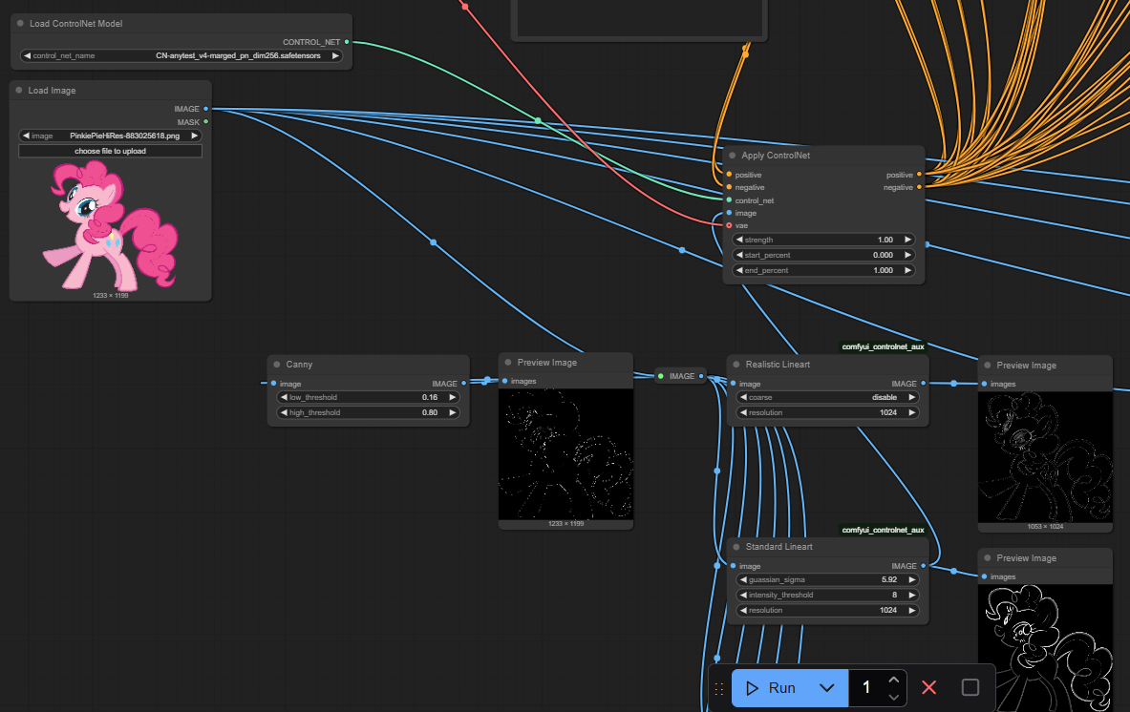
Task: Collapse the Load ControlNet Model node
Action: [20, 24]
